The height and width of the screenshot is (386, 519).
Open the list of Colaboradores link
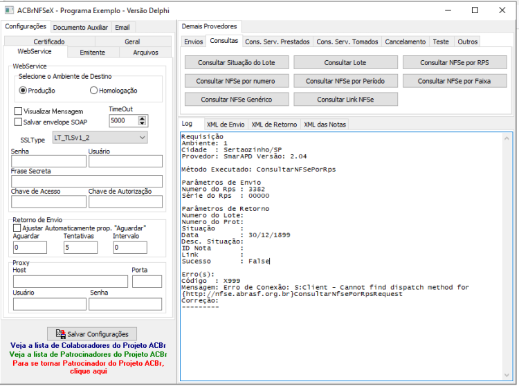[88, 345]
